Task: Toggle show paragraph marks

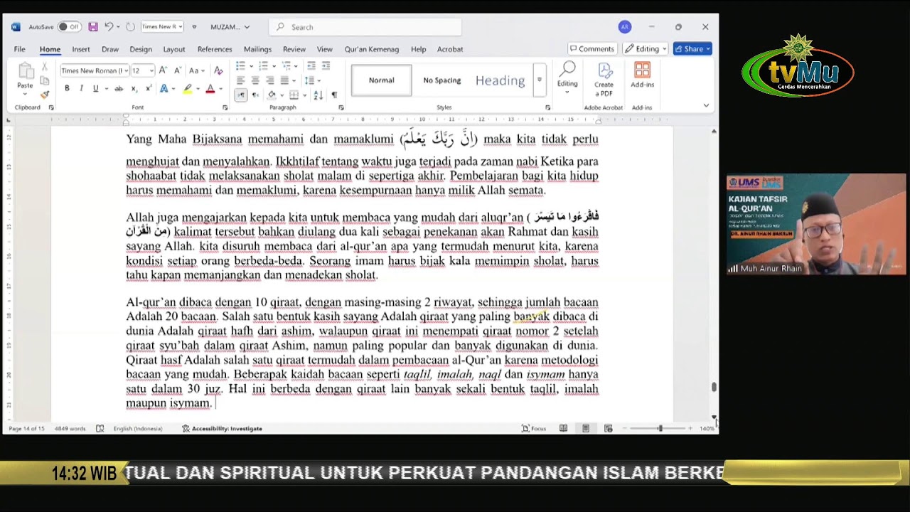Action: (x=334, y=95)
